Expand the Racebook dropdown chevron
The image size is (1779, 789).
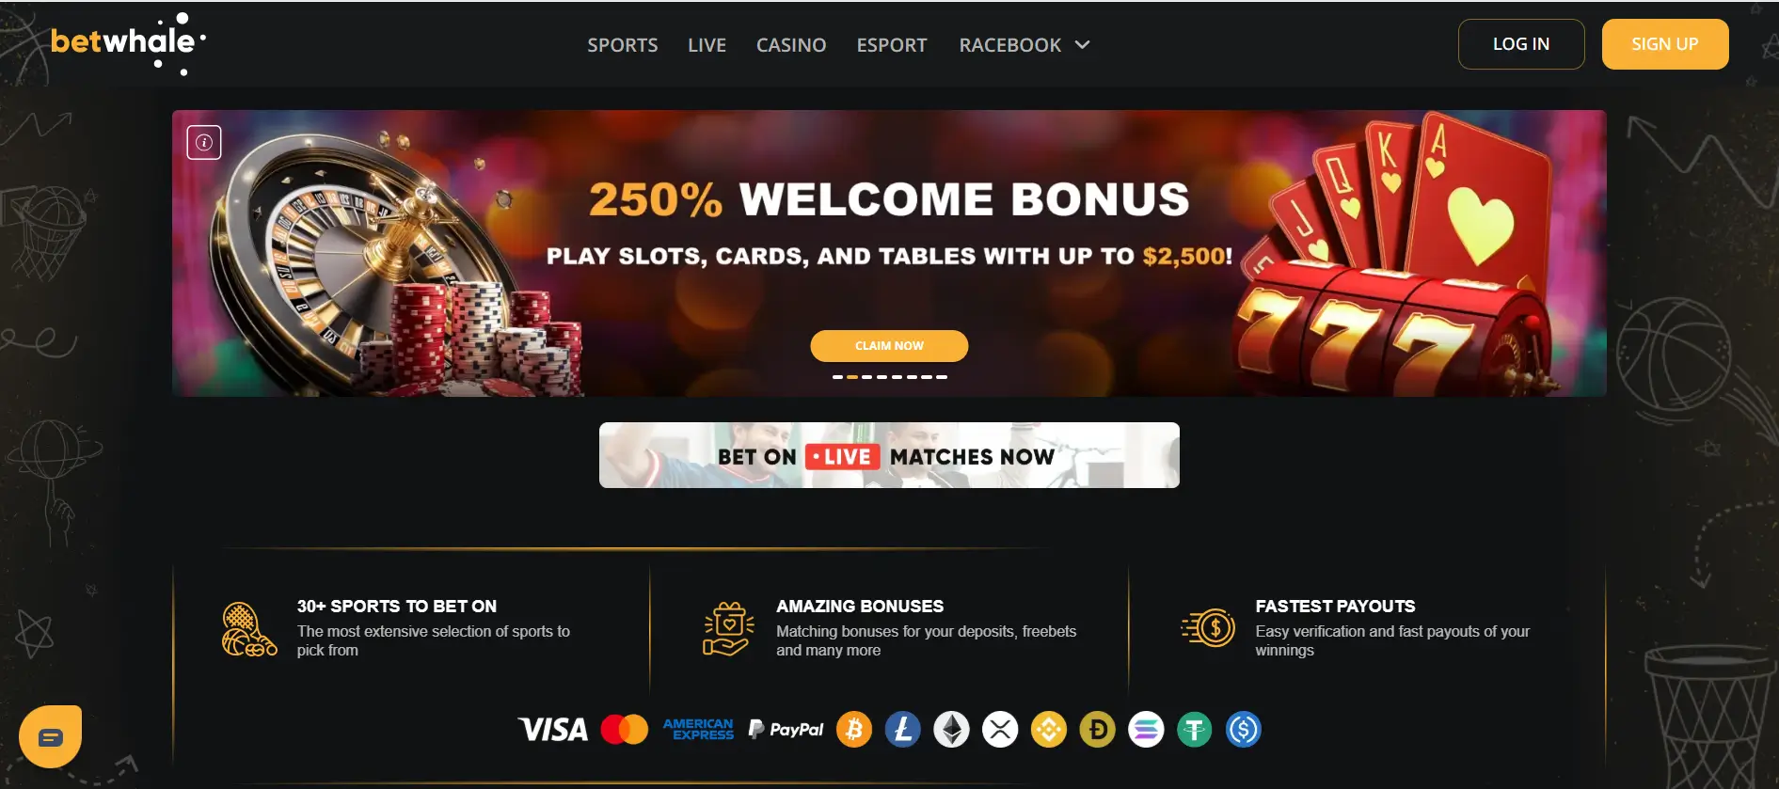click(x=1083, y=44)
